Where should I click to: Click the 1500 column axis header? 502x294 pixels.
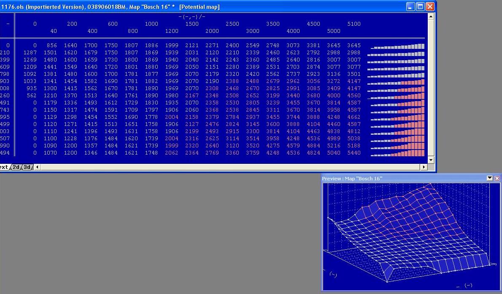[192, 24]
